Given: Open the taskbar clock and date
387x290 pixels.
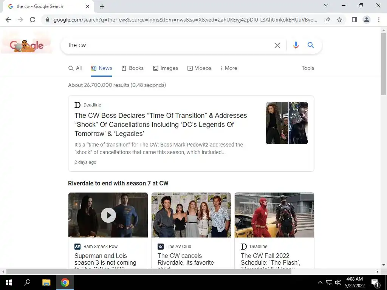Looking at the screenshot, I should (x=354, y=282).
